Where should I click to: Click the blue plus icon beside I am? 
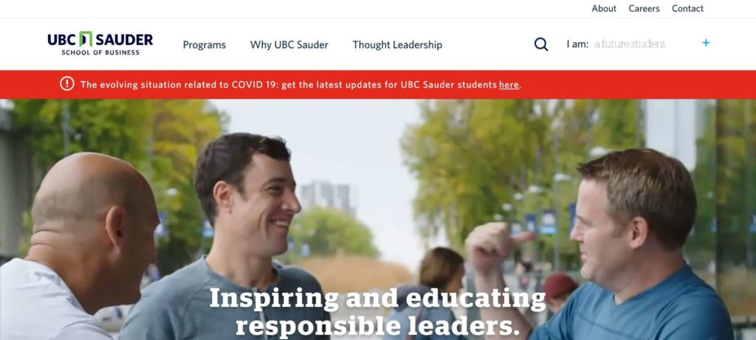705,43
